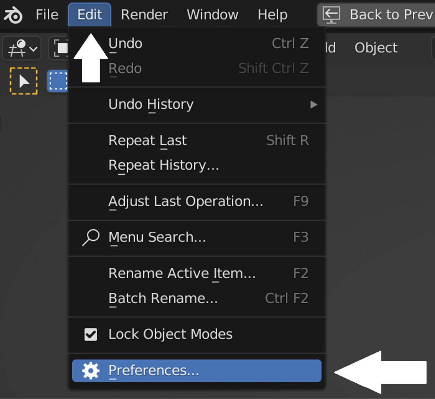Choose Batch Rename menu entry
The height and width of the screenshot is (399, 435).
coord(197,299)
